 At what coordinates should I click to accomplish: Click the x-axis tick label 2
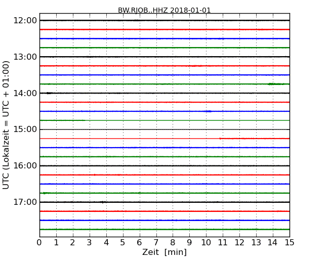72,243
